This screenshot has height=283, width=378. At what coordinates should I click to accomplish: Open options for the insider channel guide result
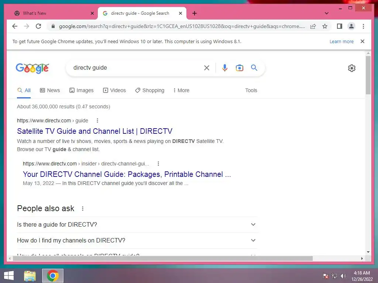point(158,164)
